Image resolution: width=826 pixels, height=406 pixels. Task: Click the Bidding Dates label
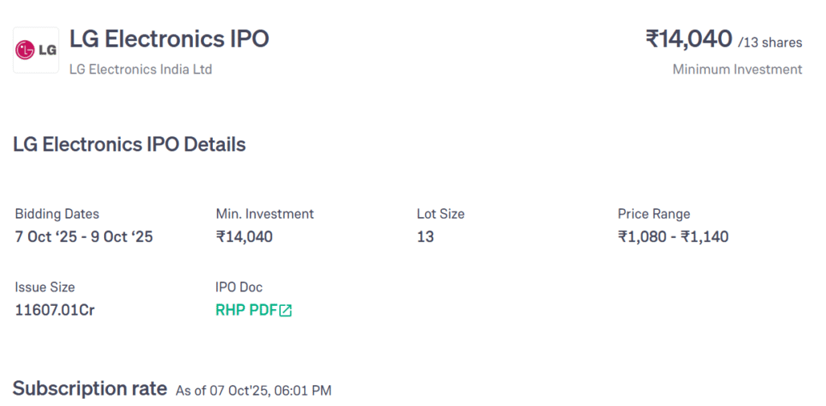(57, 214)
